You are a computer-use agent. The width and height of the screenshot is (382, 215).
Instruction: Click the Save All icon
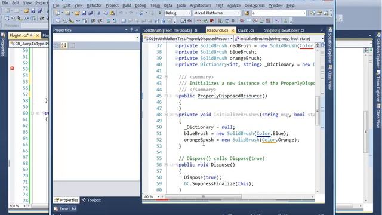[90, 13]
